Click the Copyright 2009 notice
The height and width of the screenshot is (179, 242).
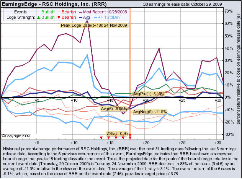15,136
